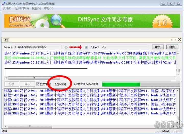Close the DiffSync window

pos(178,4)
